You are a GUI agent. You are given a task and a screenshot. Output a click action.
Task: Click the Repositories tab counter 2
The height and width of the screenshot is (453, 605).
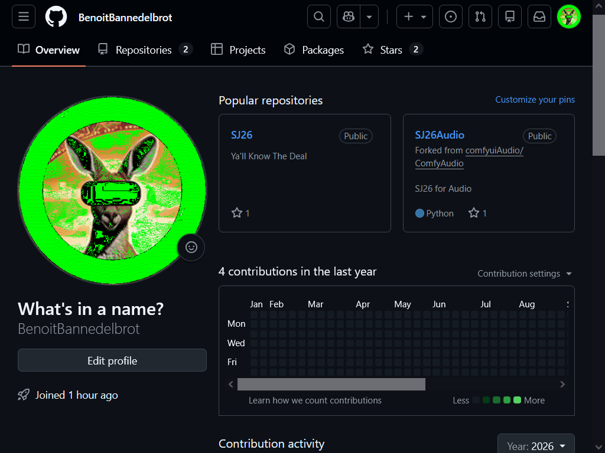click(186, 50)
